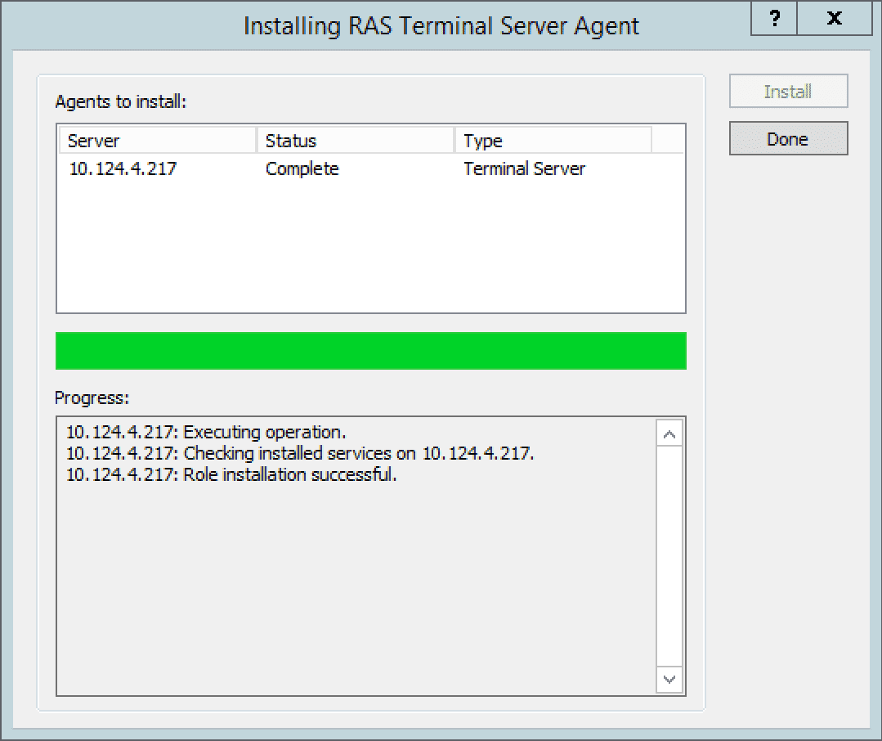Close the installer dialog with X
882x741 pixels.
pyautogui.click(x=834, y=18)
